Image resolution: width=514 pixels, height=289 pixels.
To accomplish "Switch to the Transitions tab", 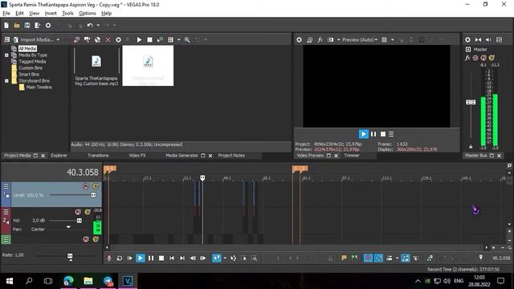I will click(98, 155).
